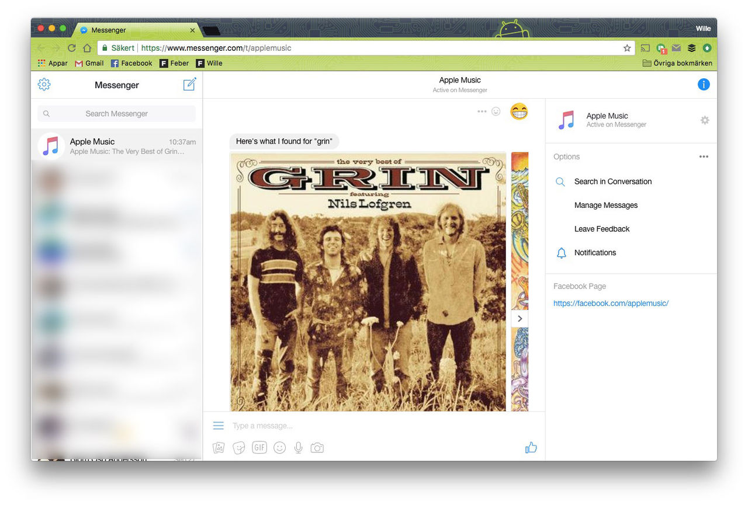This screenshot has height=505, width=748.
Task: Compose a new message
Action: tap(189, 85)
